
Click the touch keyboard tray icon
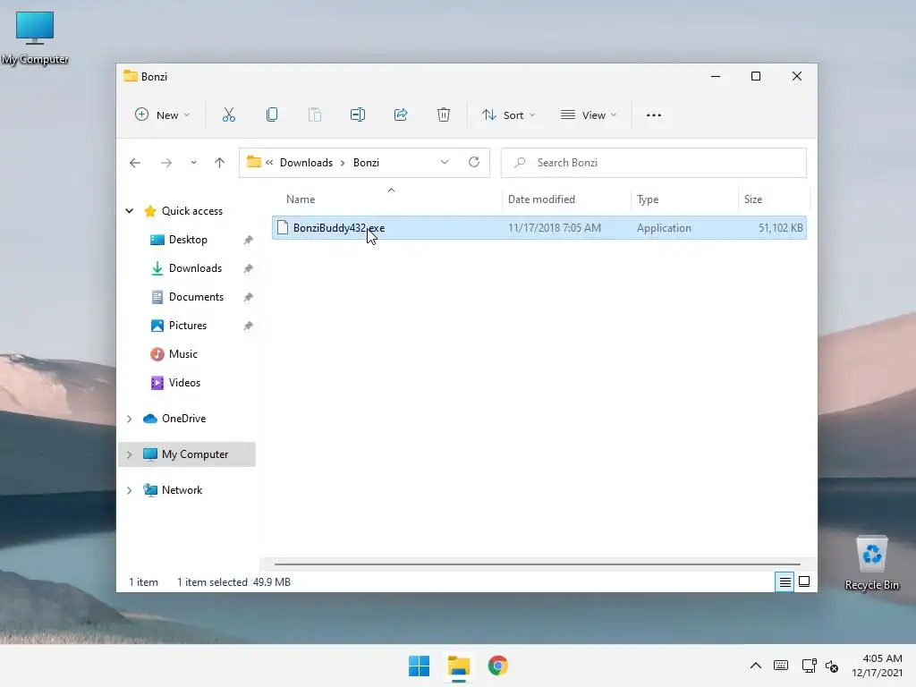[780, 666]
